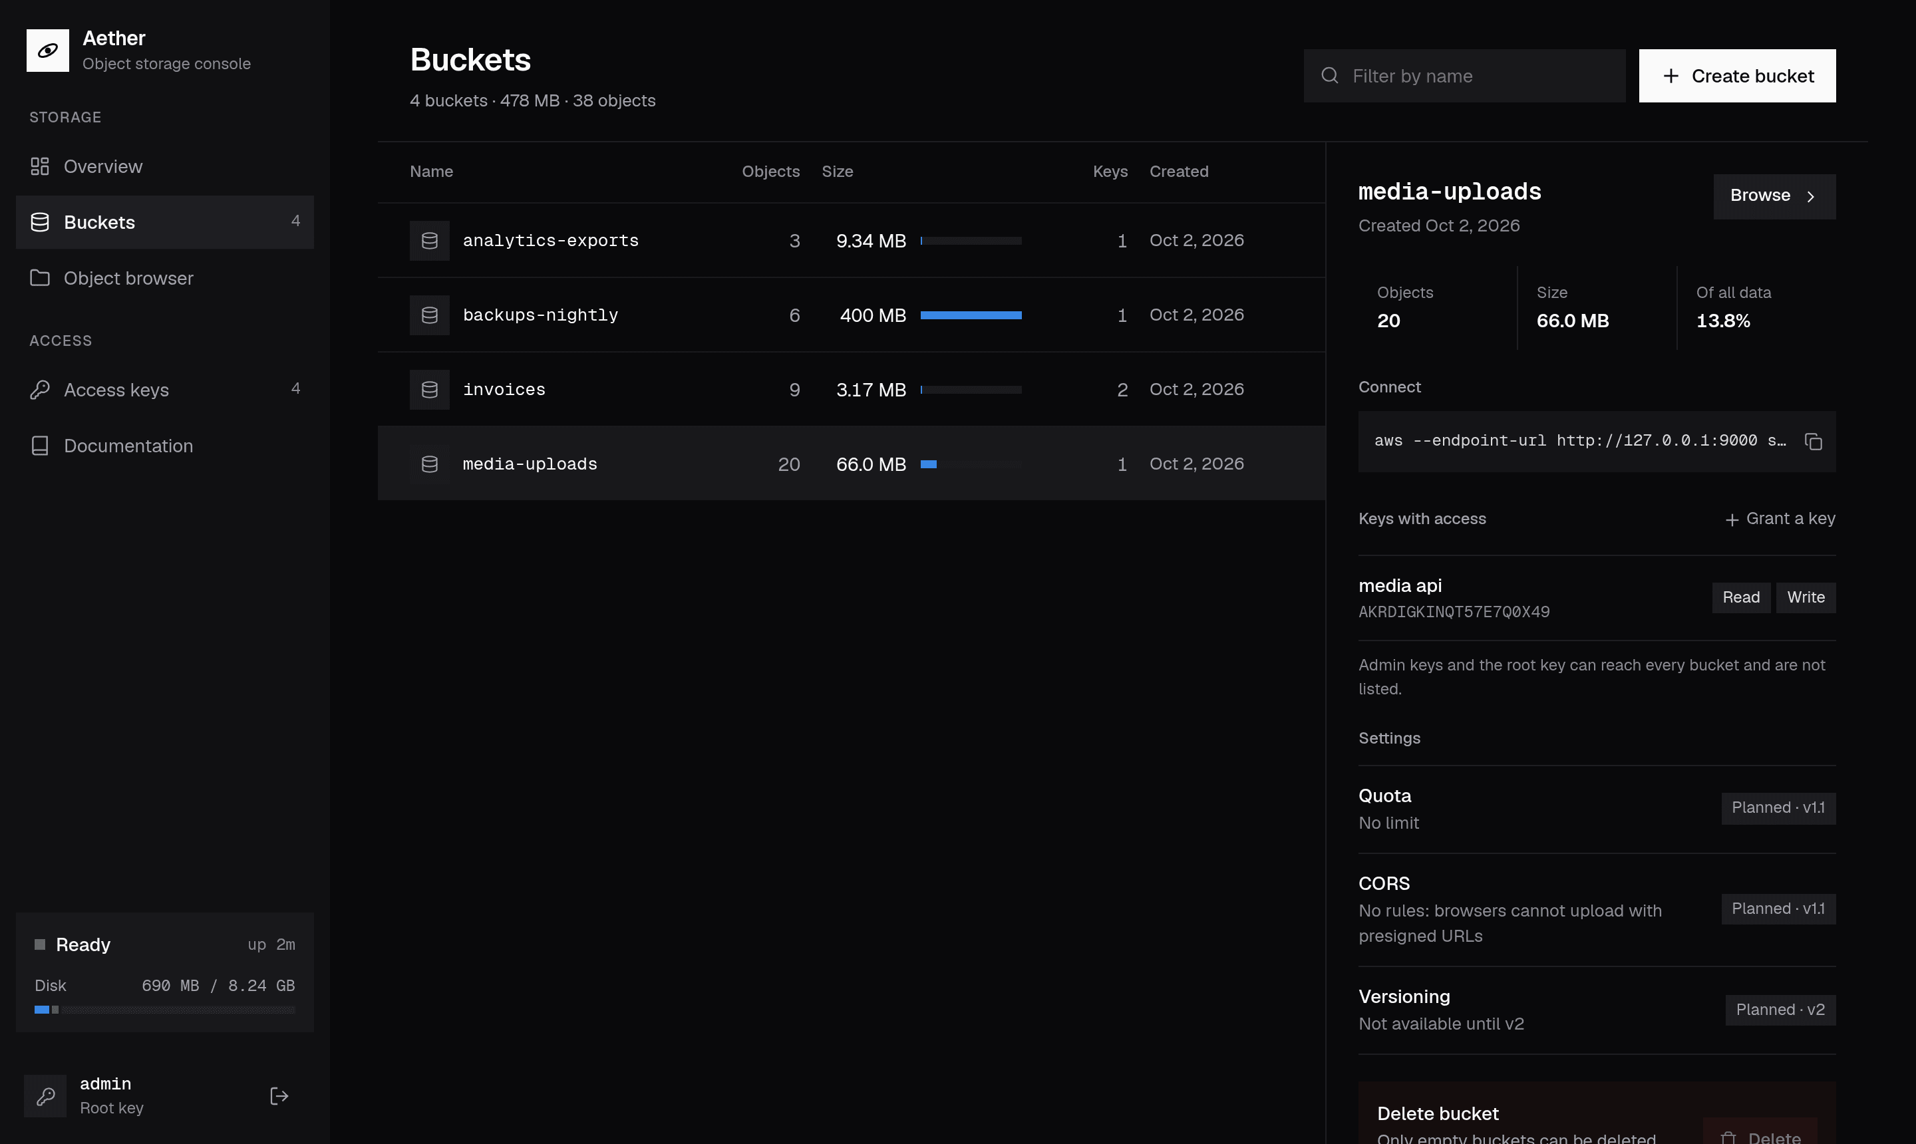The height and width of the screenshot is (1144, 1916).
Task: Select the analytics-exports row name
Action: pos(550,241)
